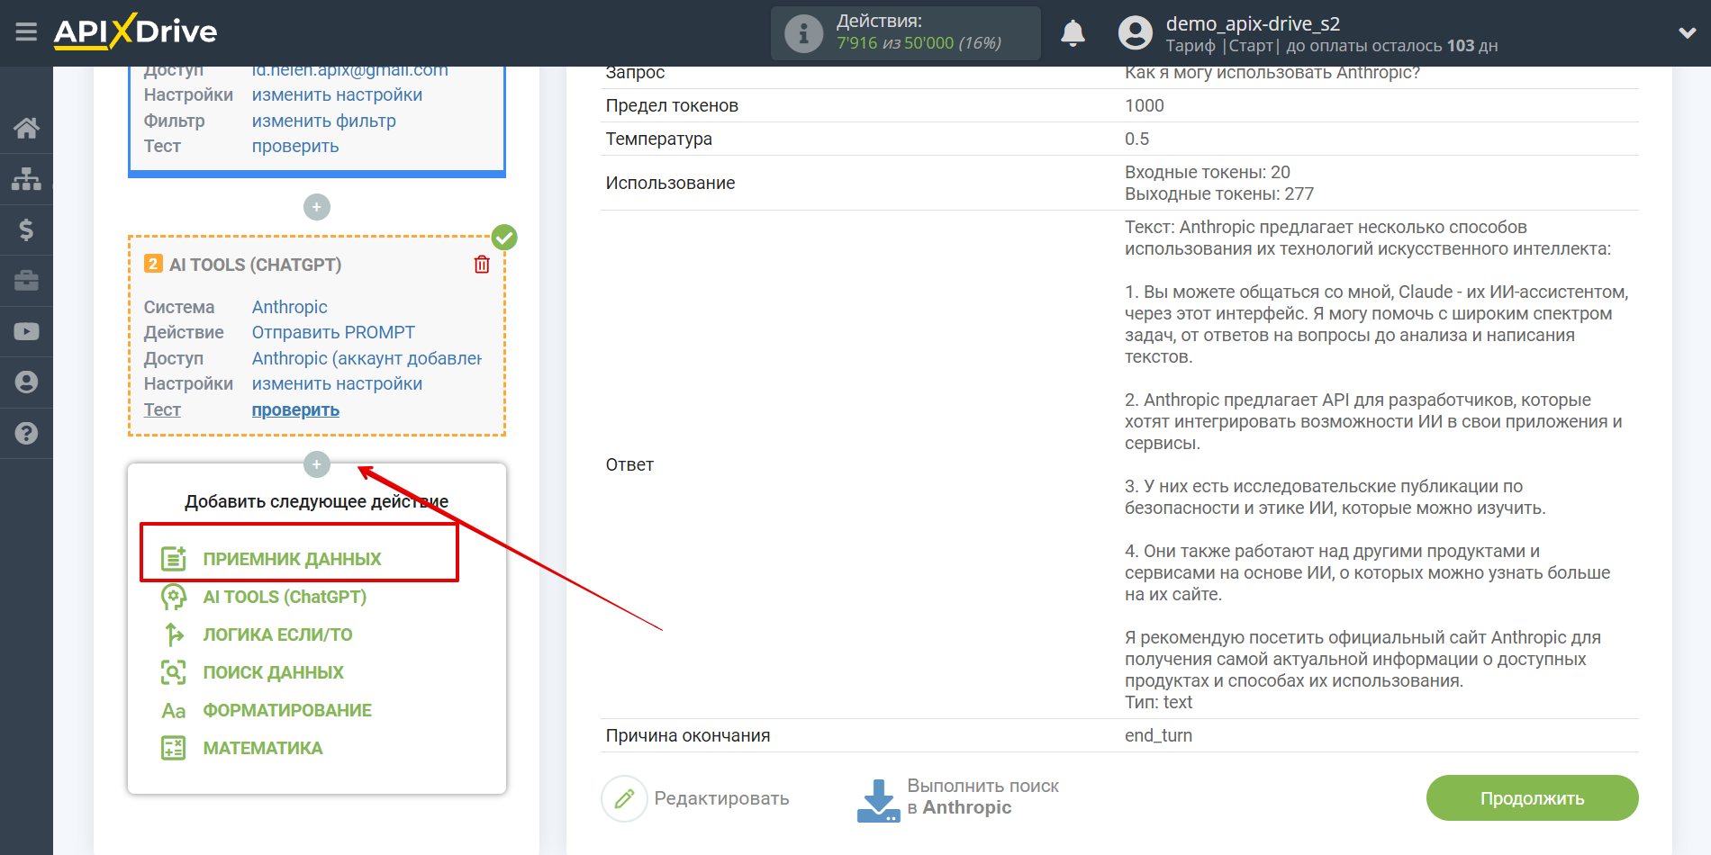Screen dimensions: 1711x855
Task: Click the Продолжить button
Action: click(1532, 798)
